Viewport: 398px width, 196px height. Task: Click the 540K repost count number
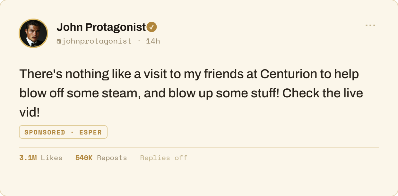[x=84, y=158]
